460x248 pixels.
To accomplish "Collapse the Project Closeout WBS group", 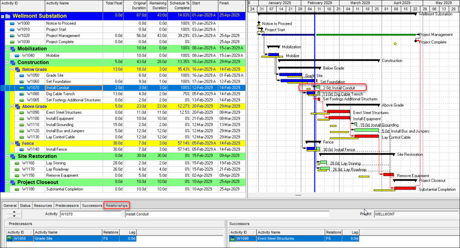I will tap(7, 182).
